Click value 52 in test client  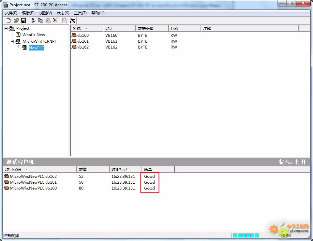81,177
